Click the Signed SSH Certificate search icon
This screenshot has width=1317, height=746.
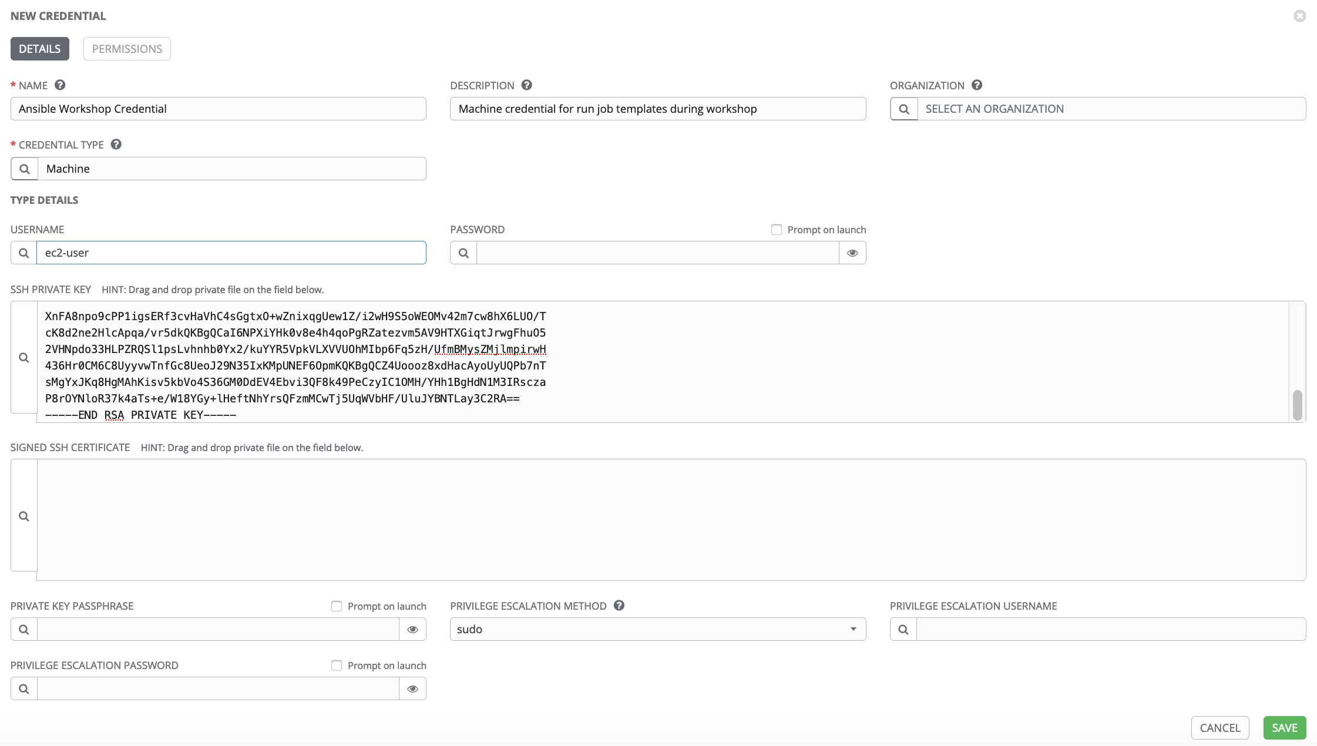(x=24, y=516)
